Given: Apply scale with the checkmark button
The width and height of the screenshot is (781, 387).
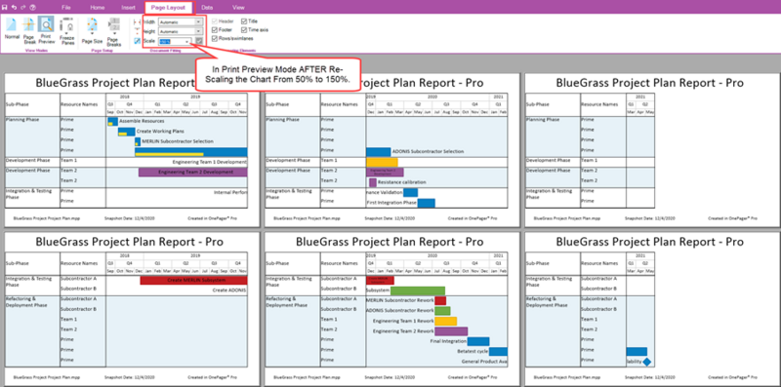Looking at the screenshot, I should (x=199, y=41).
